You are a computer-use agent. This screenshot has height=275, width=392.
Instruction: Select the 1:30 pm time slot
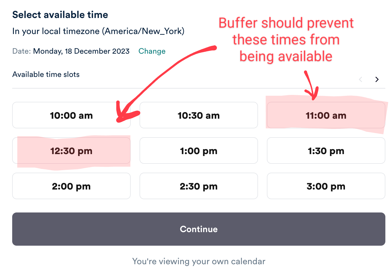click(326, 151)
